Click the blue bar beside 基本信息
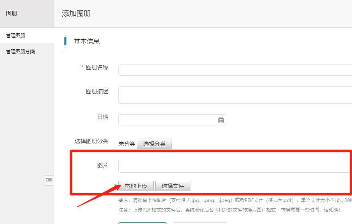352x224 pixels. 65,41
